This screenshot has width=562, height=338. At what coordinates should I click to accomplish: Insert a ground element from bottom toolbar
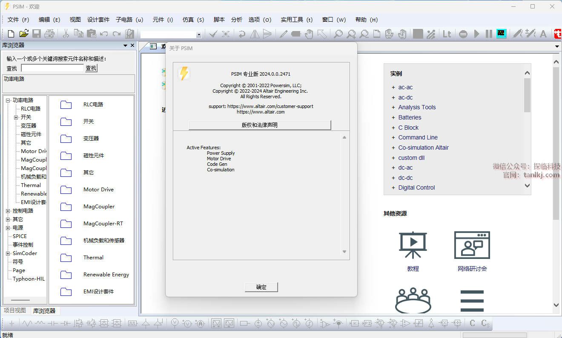(x=11, y=324)
